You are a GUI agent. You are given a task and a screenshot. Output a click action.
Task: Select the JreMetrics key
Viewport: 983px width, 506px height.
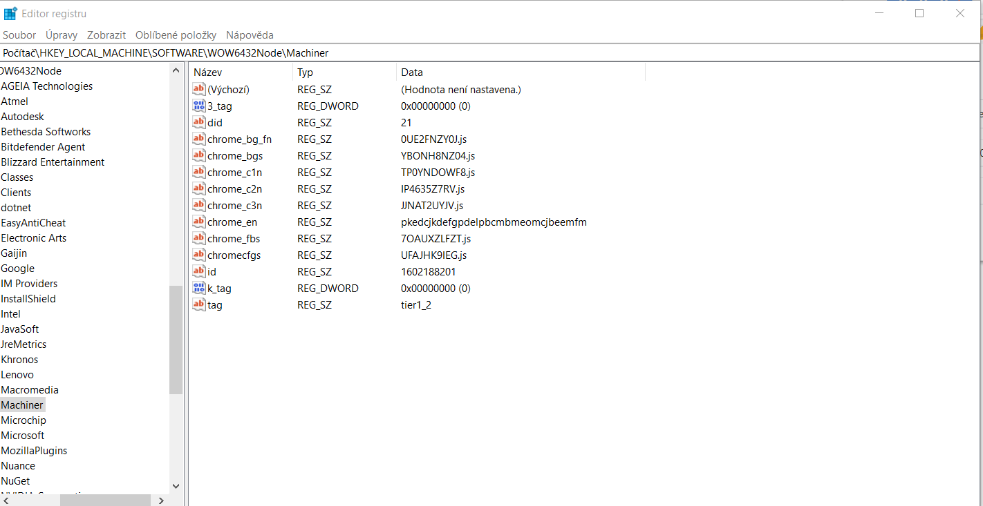(x=24, y=344)
